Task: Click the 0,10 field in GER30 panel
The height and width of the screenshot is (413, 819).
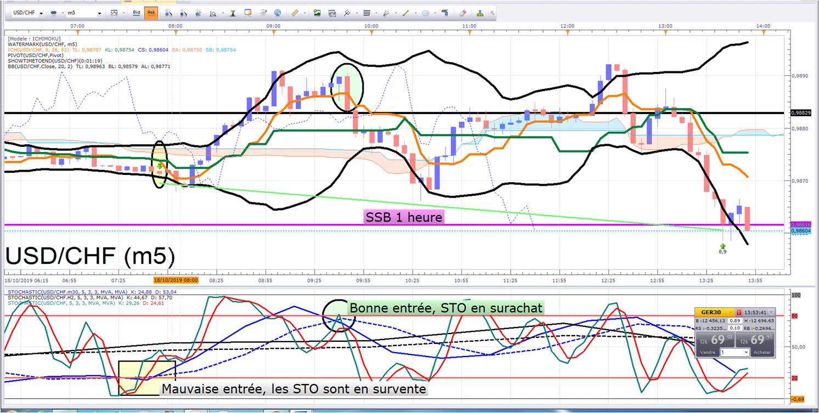Action: point(735,328)
